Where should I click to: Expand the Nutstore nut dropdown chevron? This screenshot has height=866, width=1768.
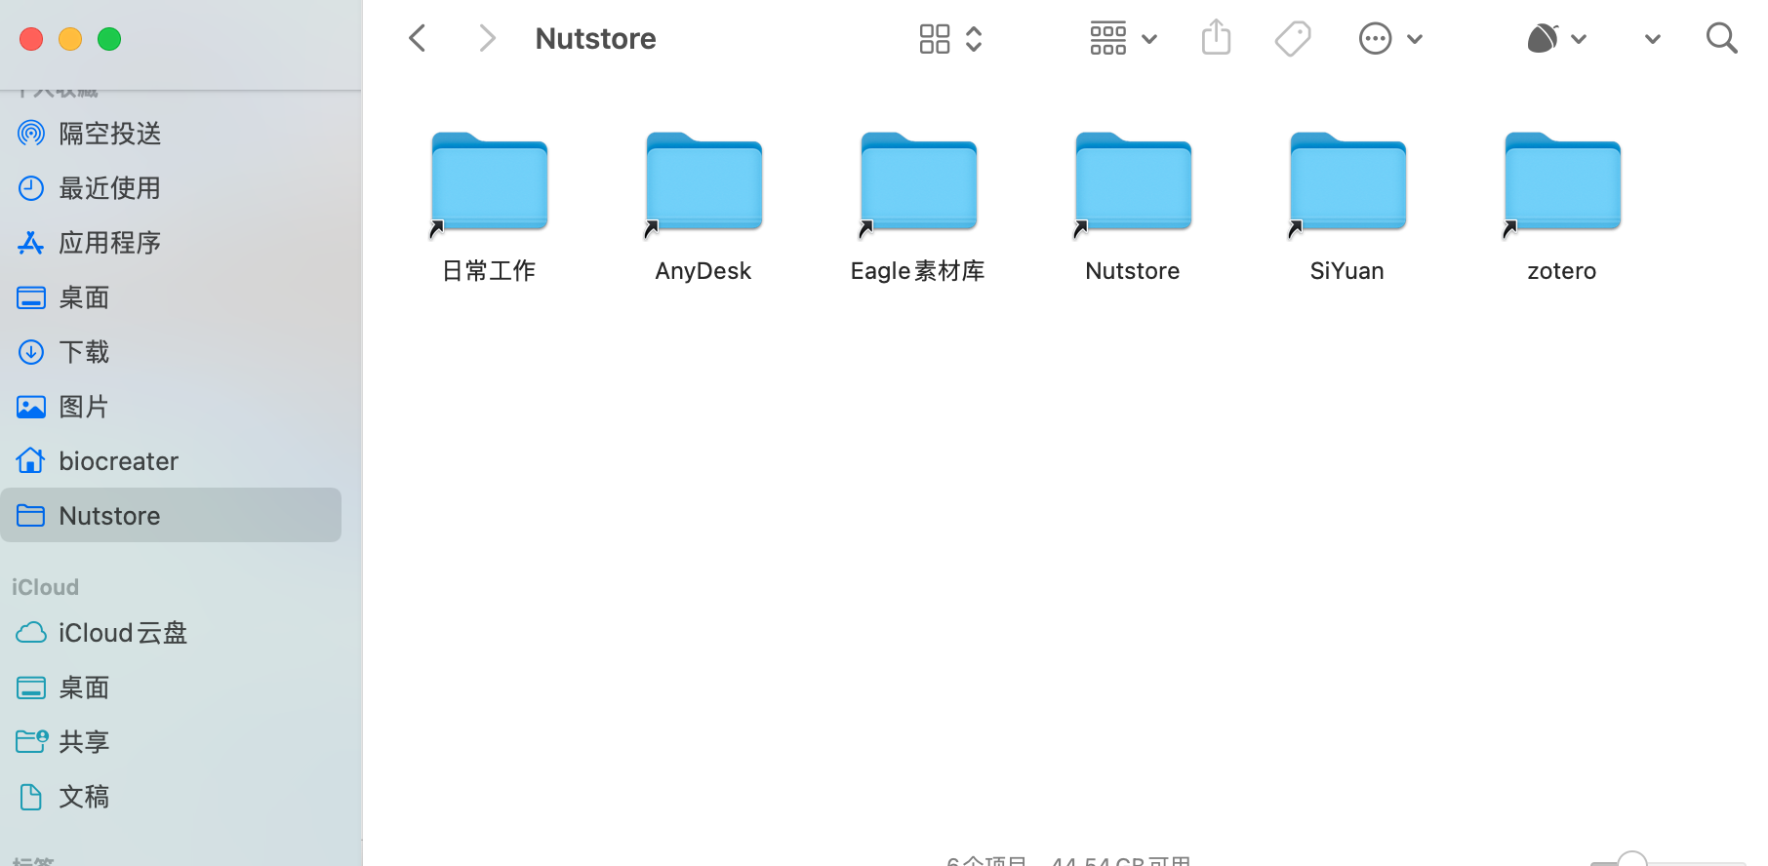(x=1579, y=39)
